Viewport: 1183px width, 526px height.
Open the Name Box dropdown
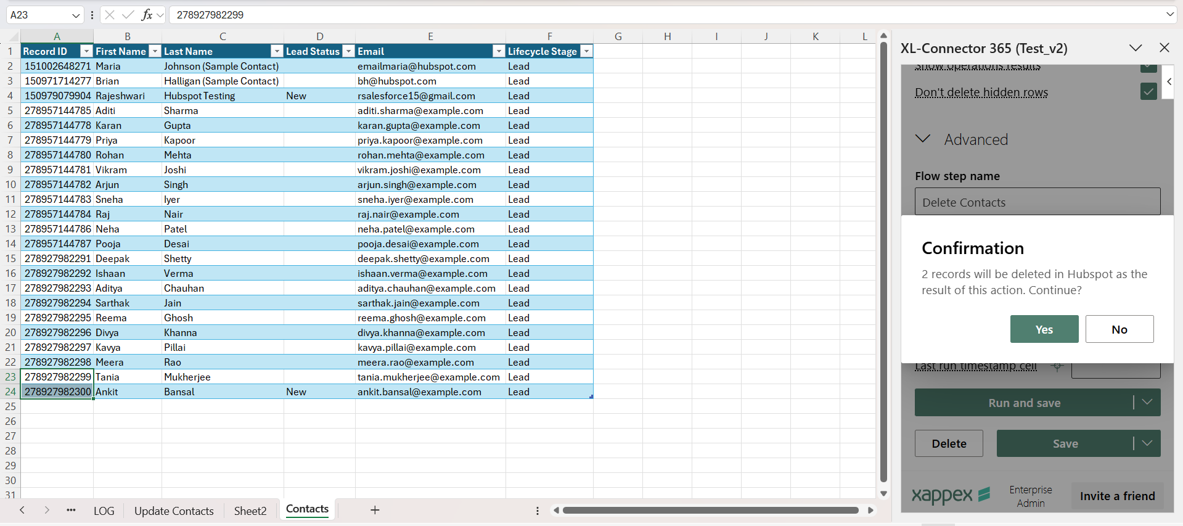76,15
